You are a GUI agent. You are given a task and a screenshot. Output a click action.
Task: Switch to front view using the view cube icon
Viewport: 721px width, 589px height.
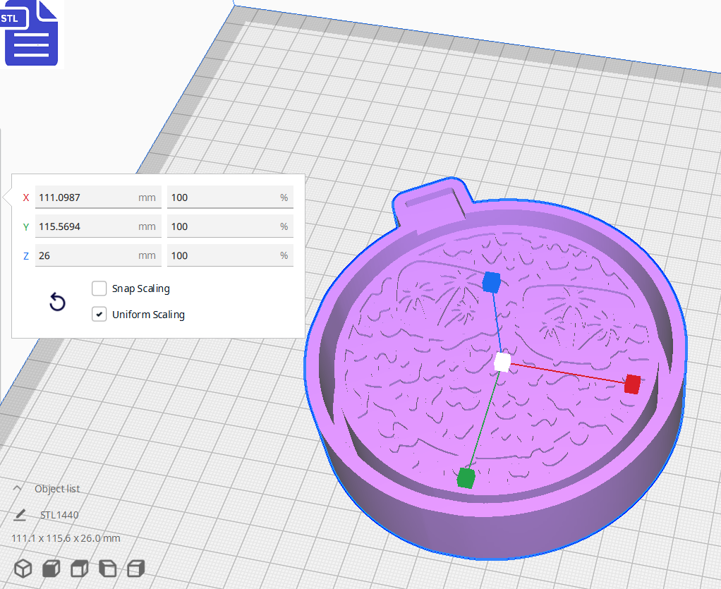[51, 568]
